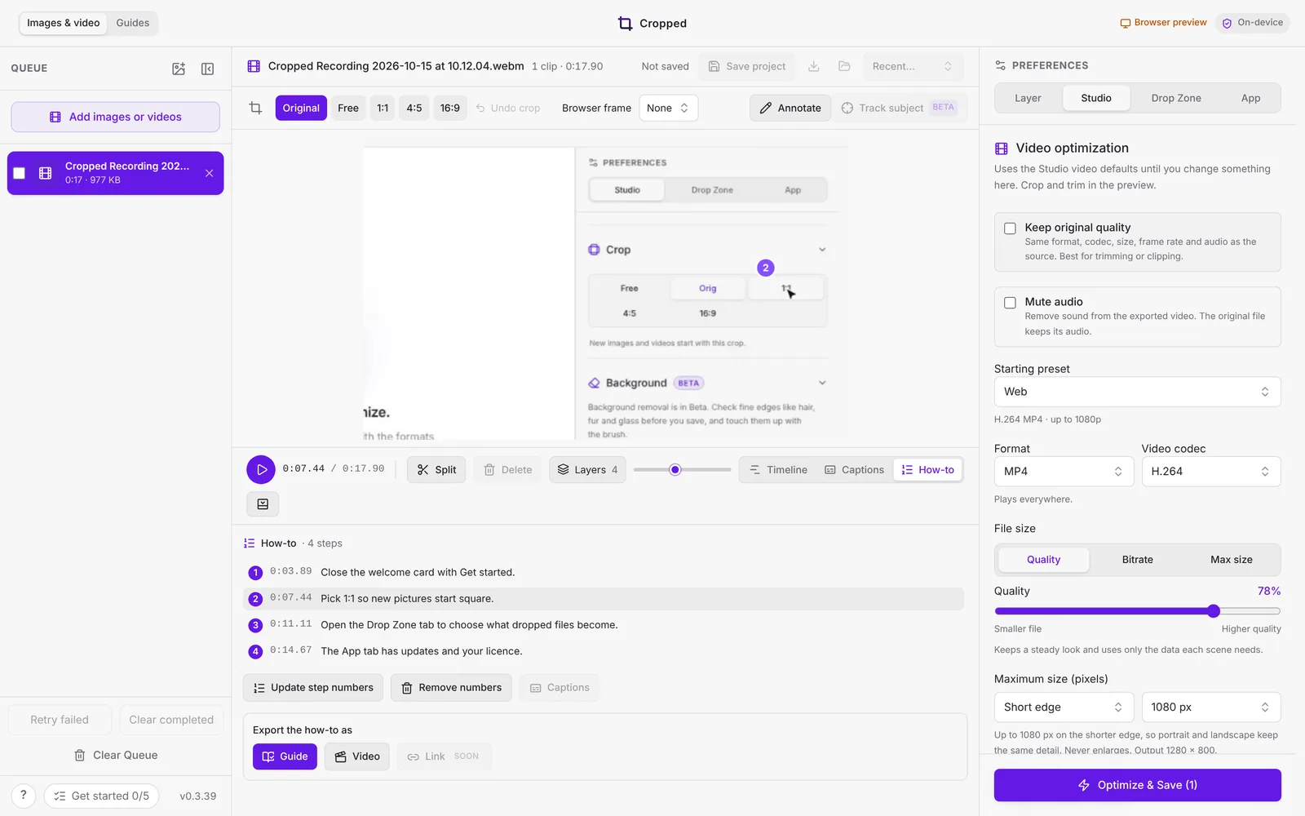Check the queue item selection checkbox
This screenshot has width=1305, height=816.
click(20, 173)
